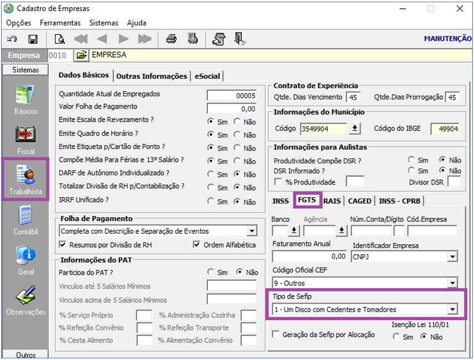Open the Ferramentas menu
474x360 pixels.
click(x=60, y=23)
